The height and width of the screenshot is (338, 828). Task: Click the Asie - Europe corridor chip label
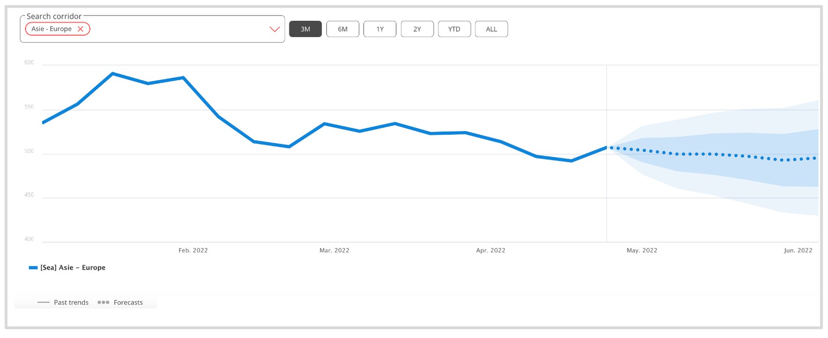click(52, 29)
